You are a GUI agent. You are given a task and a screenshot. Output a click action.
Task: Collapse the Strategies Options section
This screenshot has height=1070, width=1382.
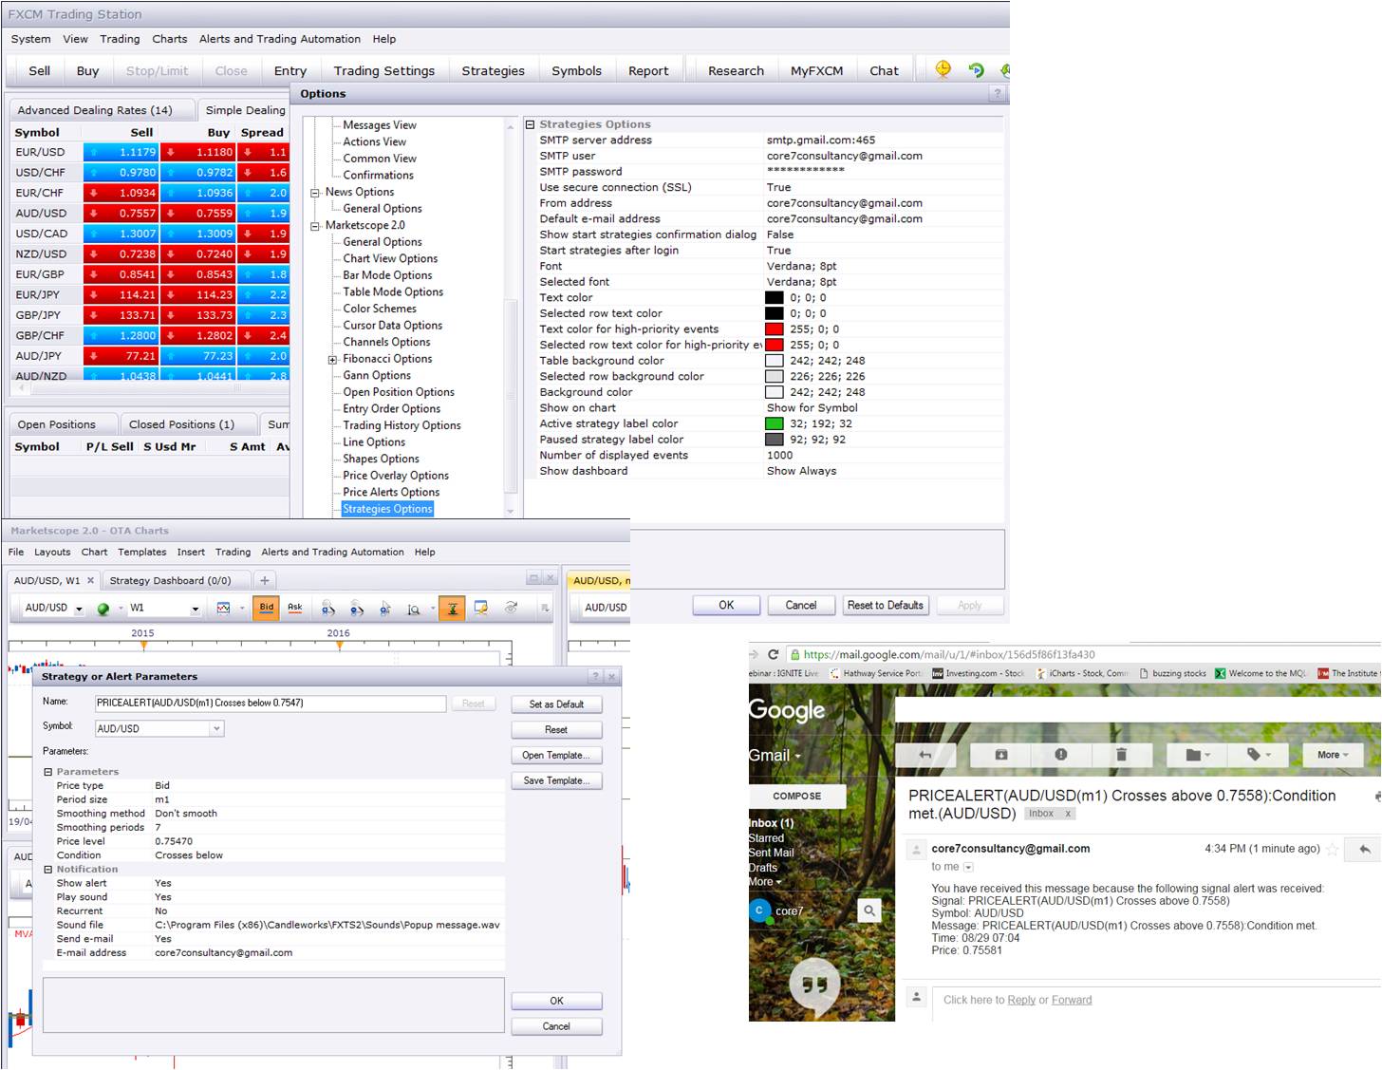(x=531, y=124)
